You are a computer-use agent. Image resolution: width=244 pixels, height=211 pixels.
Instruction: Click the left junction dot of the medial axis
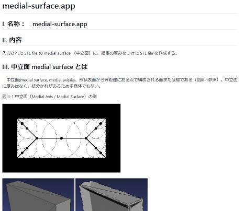tap(37, 138)
